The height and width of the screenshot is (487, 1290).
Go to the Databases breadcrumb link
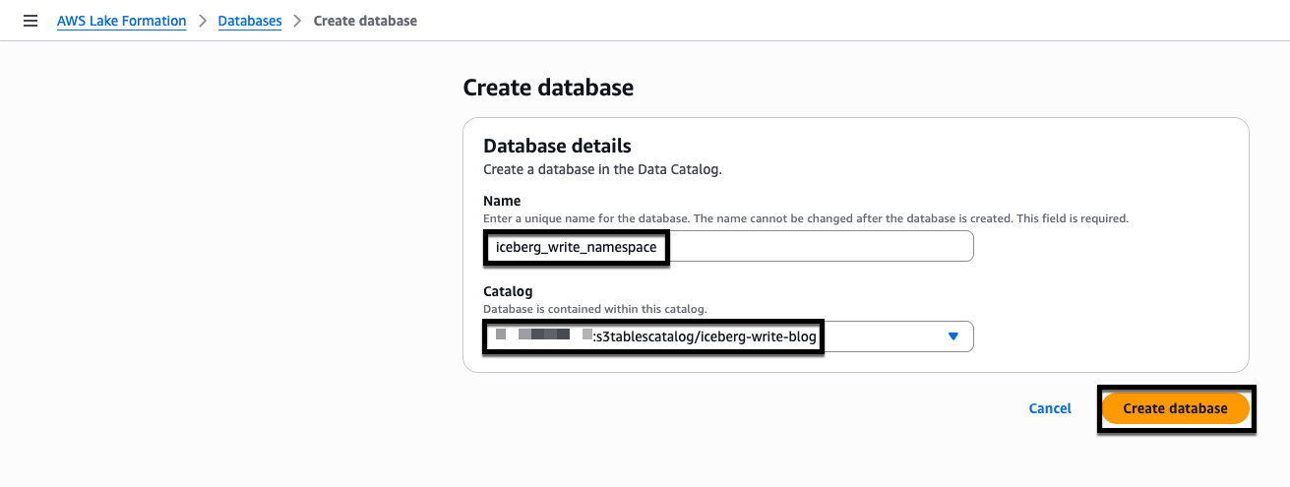pos(249,21)
